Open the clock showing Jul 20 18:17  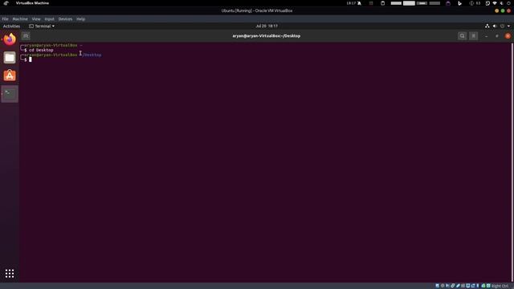tap(267, 26)
